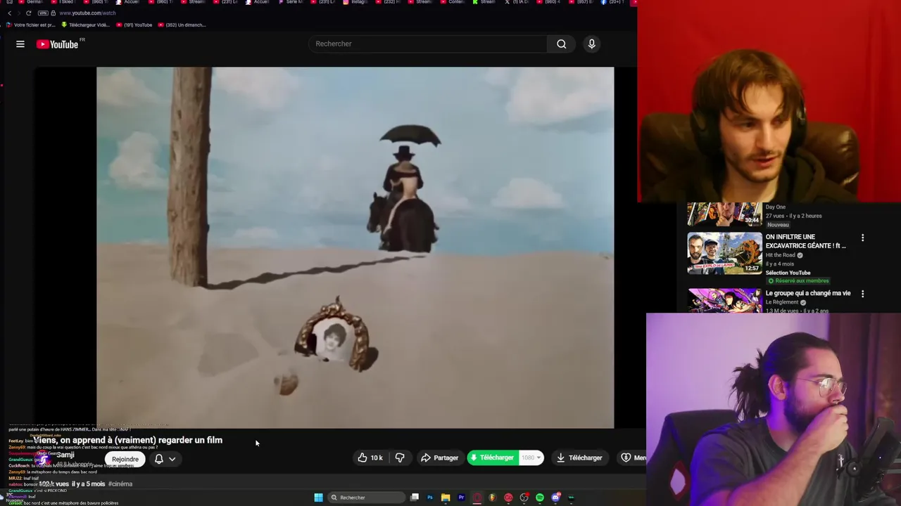901x506 pixels.
Task: Switch to the first 'German' browser tab
Action: pos(32,2)
